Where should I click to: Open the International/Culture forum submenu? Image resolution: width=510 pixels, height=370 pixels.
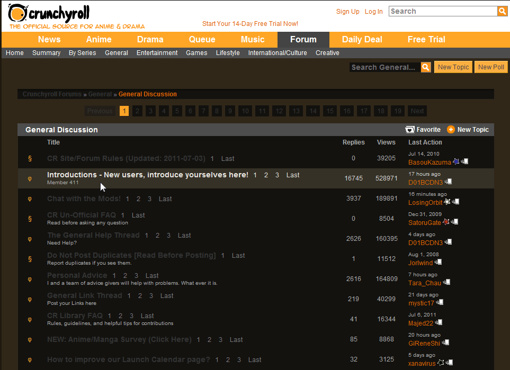tap(278, 53)
